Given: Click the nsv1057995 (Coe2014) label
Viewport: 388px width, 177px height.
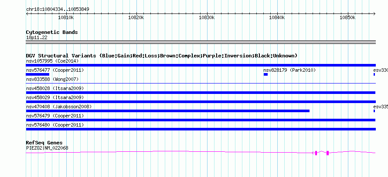Looking at the screenshot, I should (52, 61).
